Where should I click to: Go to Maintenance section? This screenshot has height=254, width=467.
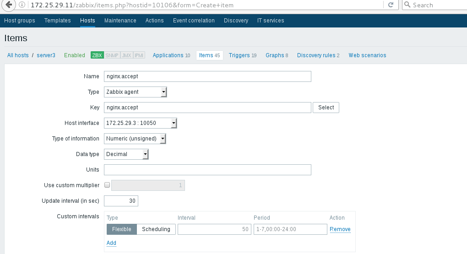click(x=120, y=21)
